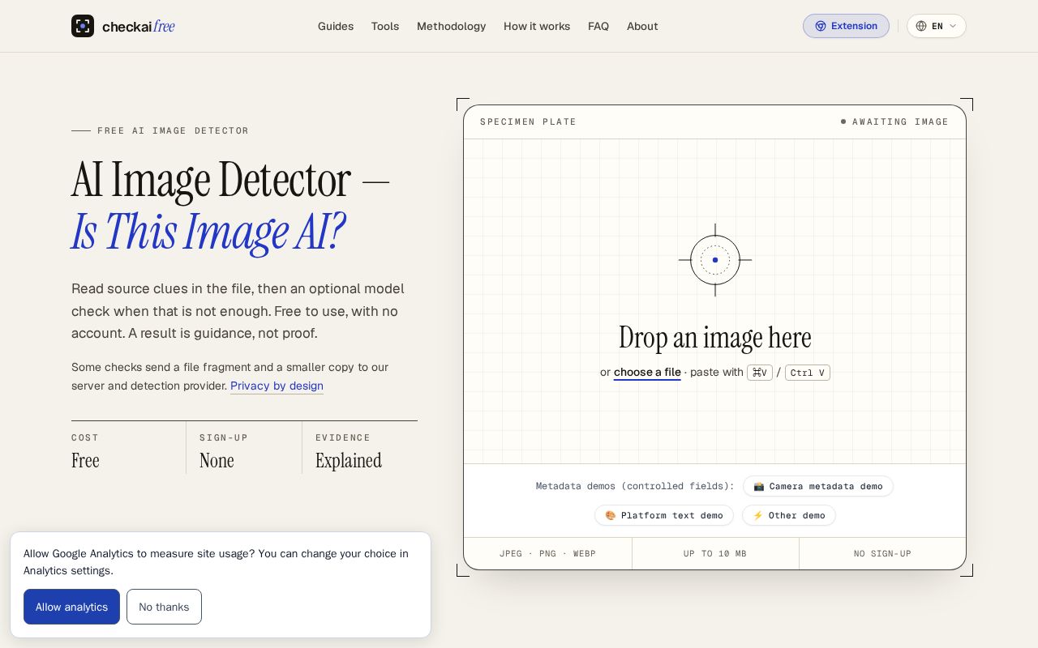Open the Guides menu item
Image resolution: width=1038 pixels, height=648 pixels.
click(336, 26)
